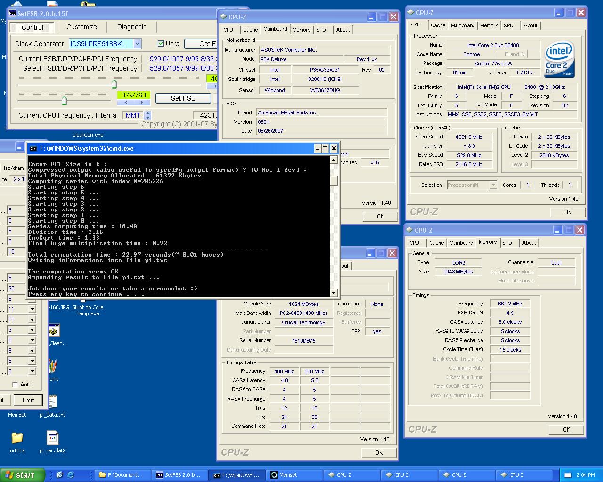603x482 pixels.
Task: Click the Serial Number value 7E10DB75
Action: click(x=303, y=341)
